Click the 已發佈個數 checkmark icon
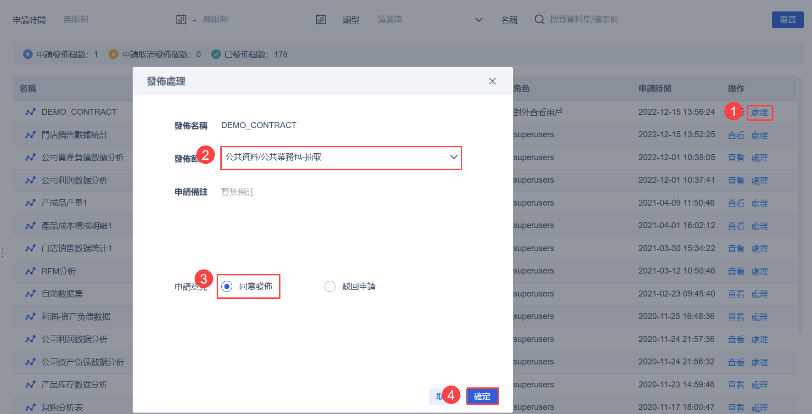The height and width of the screenshot is (414, 812). pyautogui.click(x=216, y=54)
